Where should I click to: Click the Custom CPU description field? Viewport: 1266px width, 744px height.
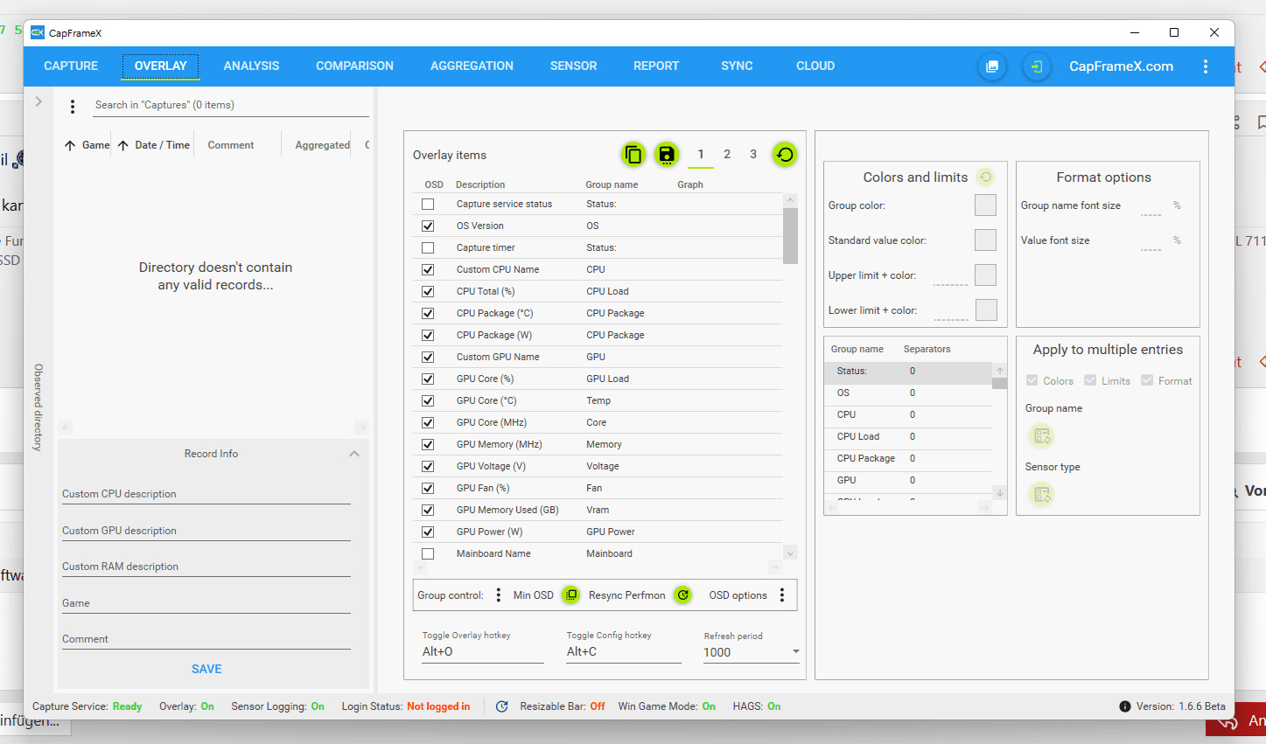pyautogui.click(x=206, y=494)
